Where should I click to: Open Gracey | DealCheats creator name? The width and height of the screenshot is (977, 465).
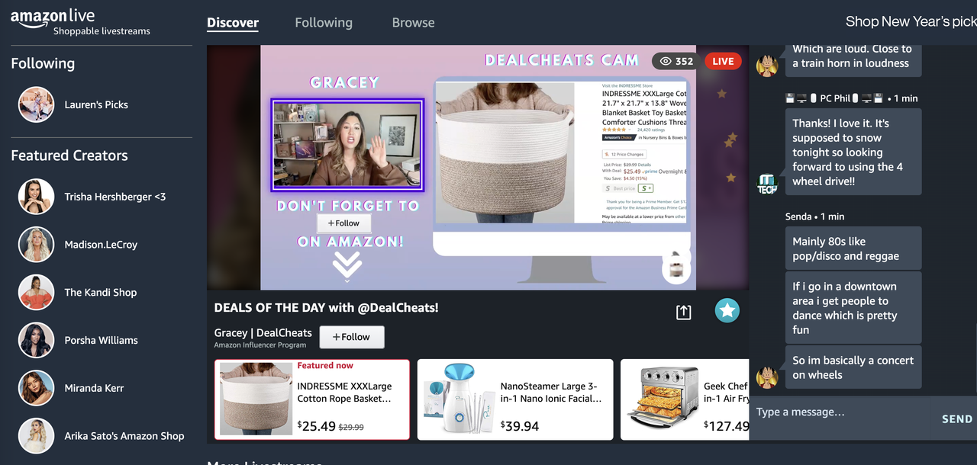pyautogui.click(x=263, y=332)
